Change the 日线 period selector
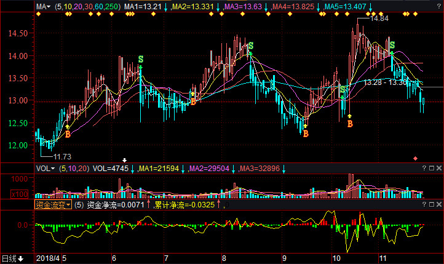 13,258
